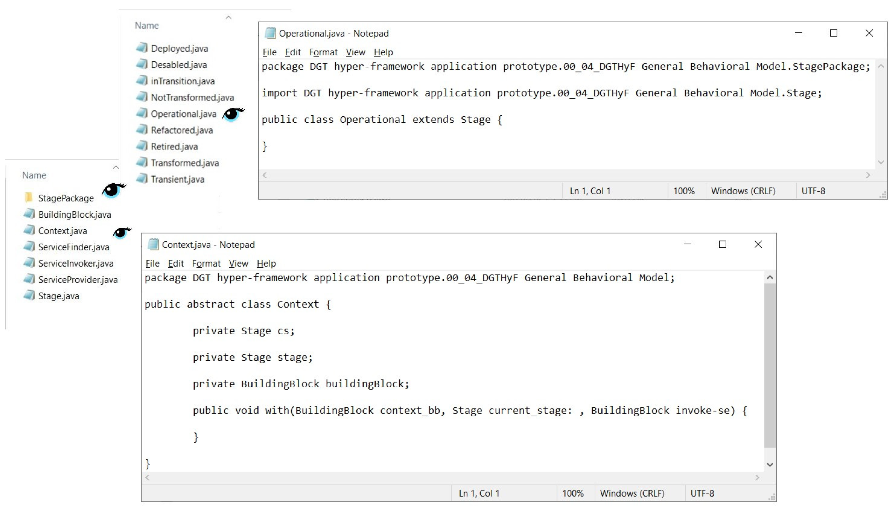Click sort chevron above lower Name column

(x=116, y=167)
